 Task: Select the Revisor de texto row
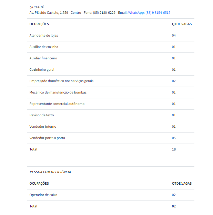(42, 115)
